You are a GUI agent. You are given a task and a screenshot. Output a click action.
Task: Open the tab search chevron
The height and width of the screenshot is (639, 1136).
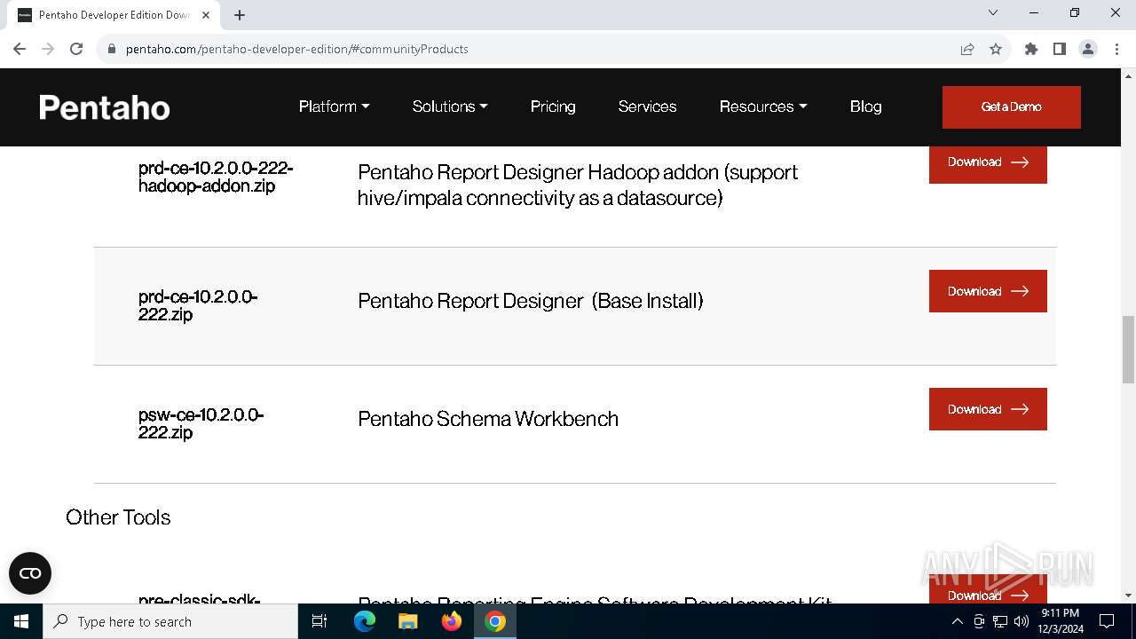tap(993, 12)
